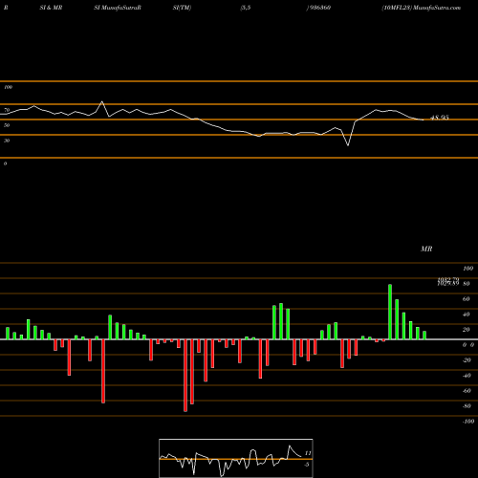Click the 936869 code in header
The height and width of the screenshot is (478, 478).
click(319, 8)
